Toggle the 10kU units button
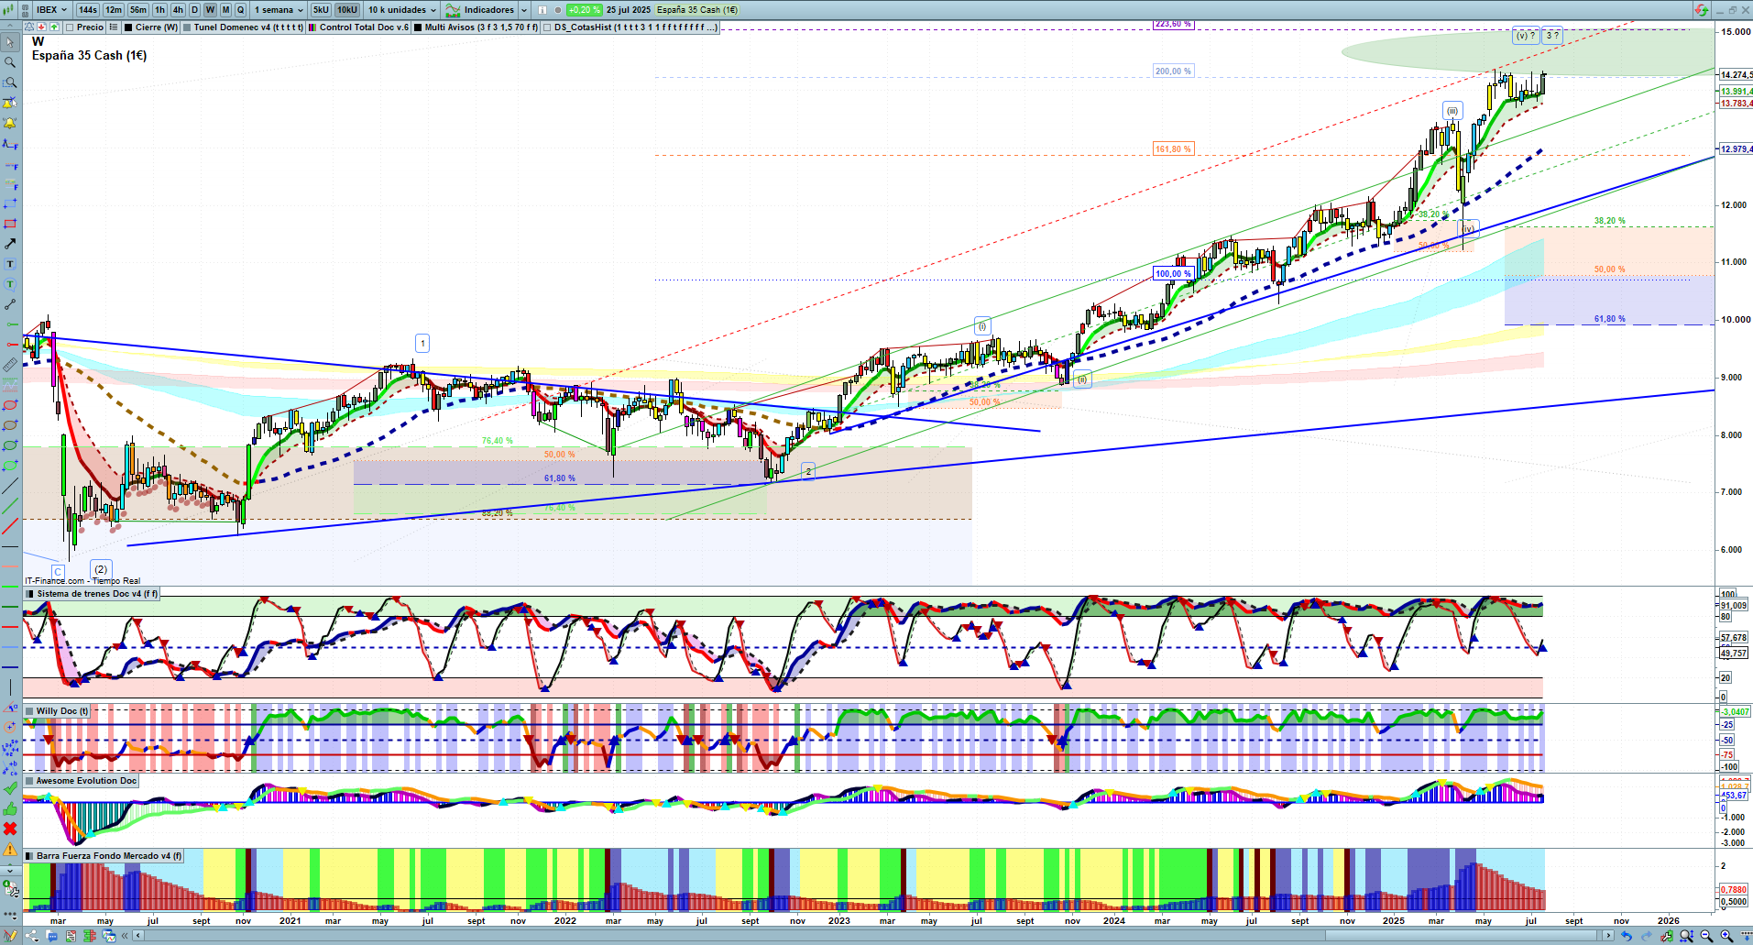Viewport: 1753px width, 945px height. coord(347,10)
